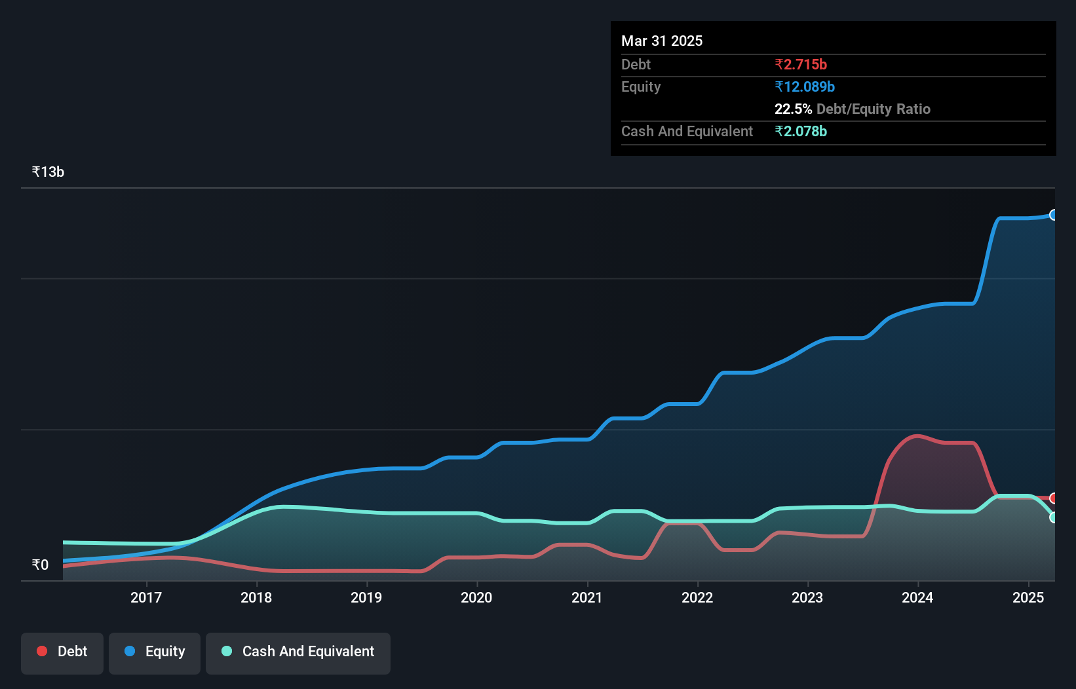Image resolution: width=1076 pixels, height=689 pixels.
Task: Click the red Debt legend dot
Action: point(42,651)
